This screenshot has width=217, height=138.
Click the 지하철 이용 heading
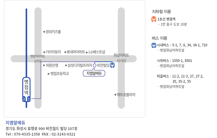(x=161, y=12)
